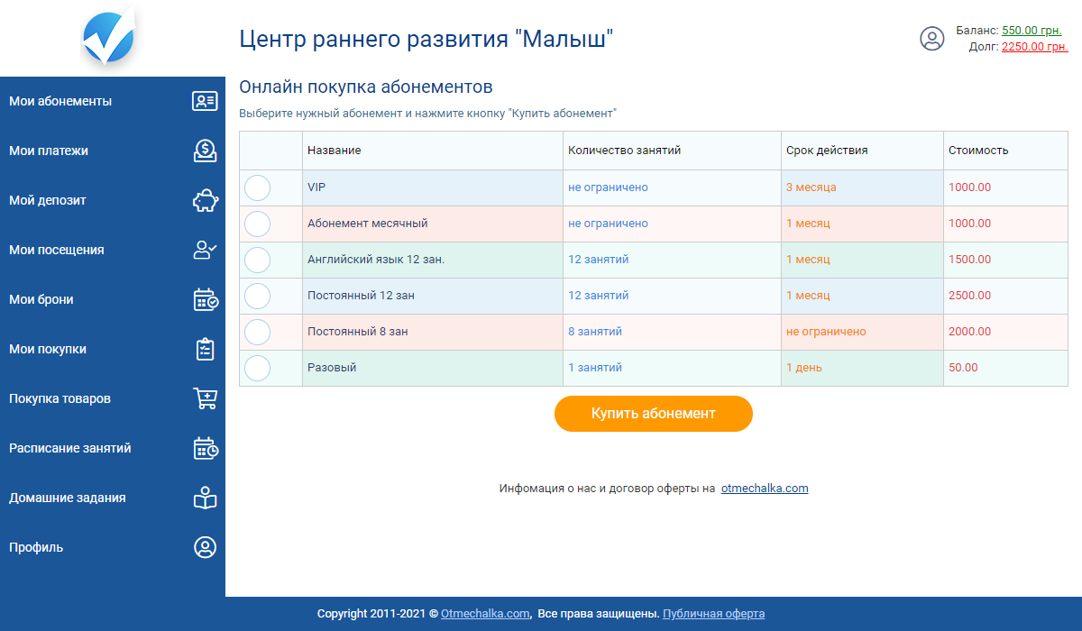Click the shopping cart icon for Покупка товаров
1082x631 pixels.
click(x=205, y=398)
